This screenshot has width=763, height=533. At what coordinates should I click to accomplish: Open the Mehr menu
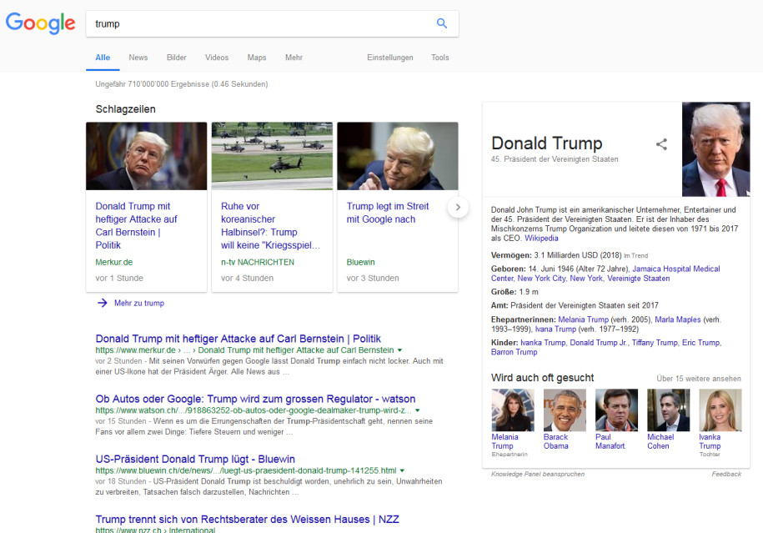pyautogui.click(x=294, y=58)
